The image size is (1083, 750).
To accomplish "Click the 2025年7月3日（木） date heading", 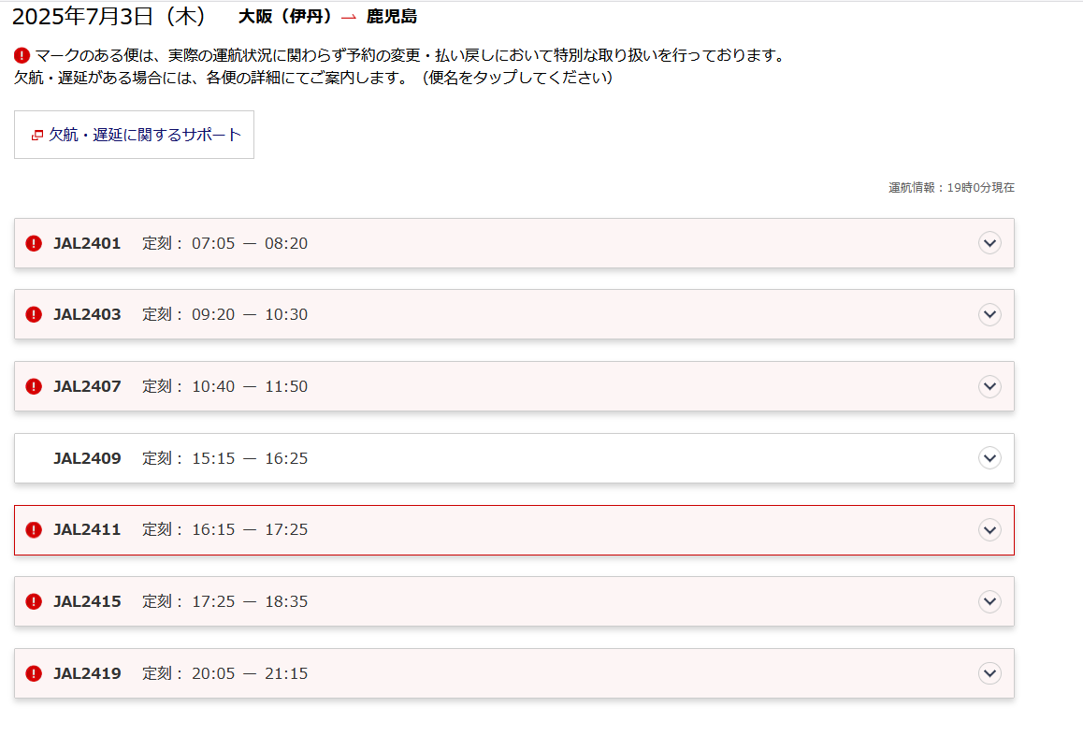I will click(x=109, y=17).
